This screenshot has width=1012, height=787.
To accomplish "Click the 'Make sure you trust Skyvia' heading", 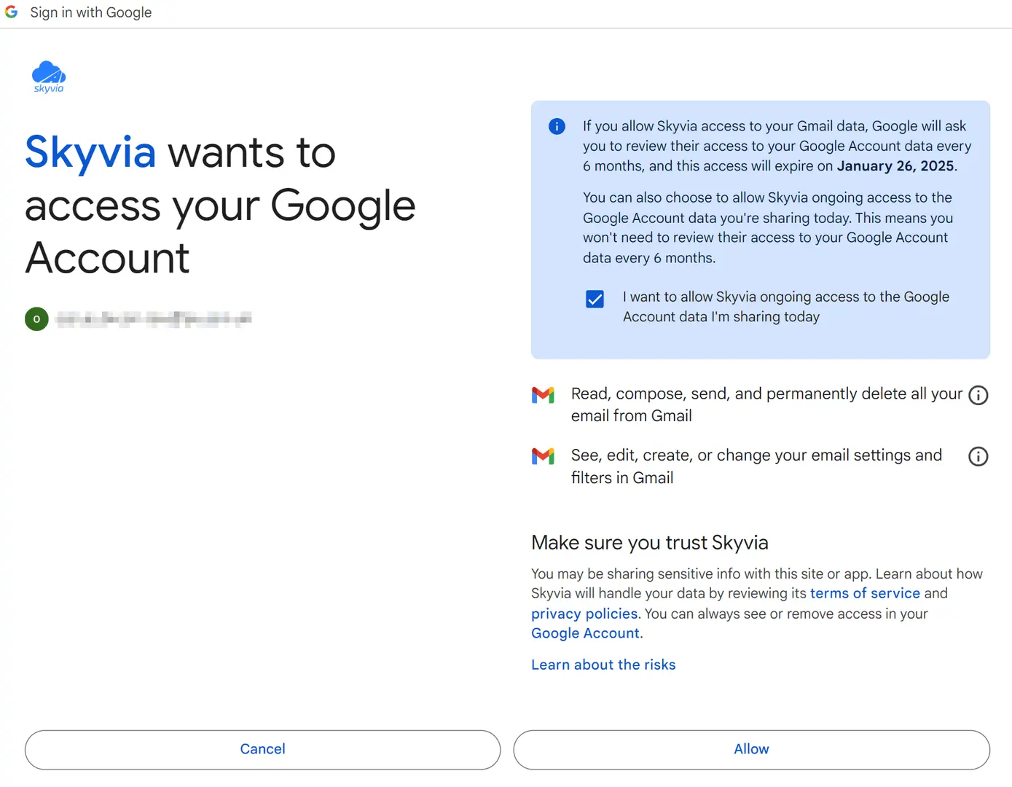I will 650,543.
